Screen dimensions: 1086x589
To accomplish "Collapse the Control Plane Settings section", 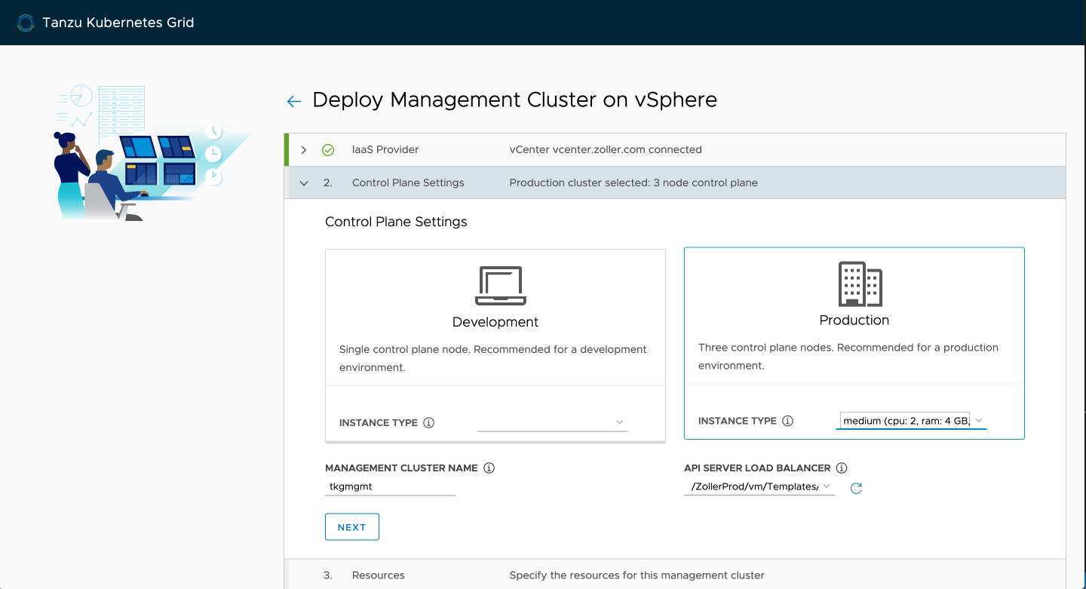I will pos(304,183).
